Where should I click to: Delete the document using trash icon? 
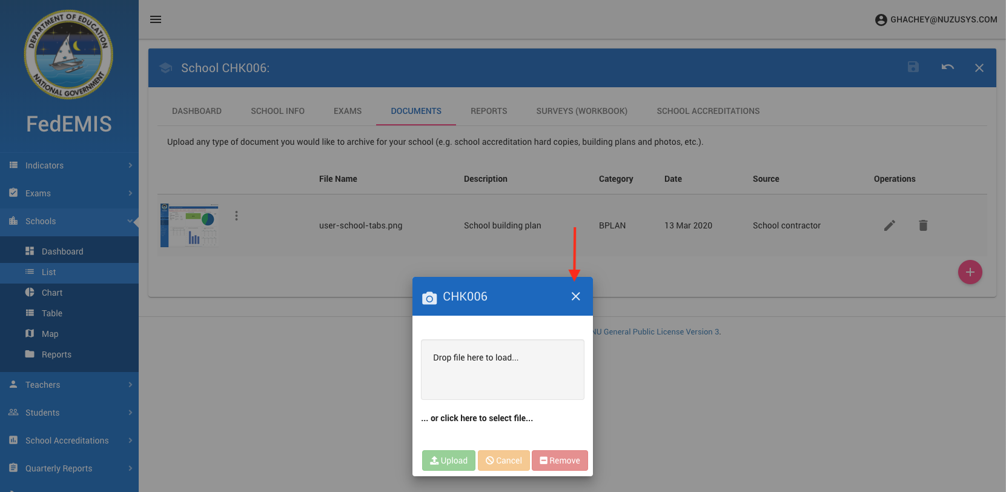click(x=923, y=225)
